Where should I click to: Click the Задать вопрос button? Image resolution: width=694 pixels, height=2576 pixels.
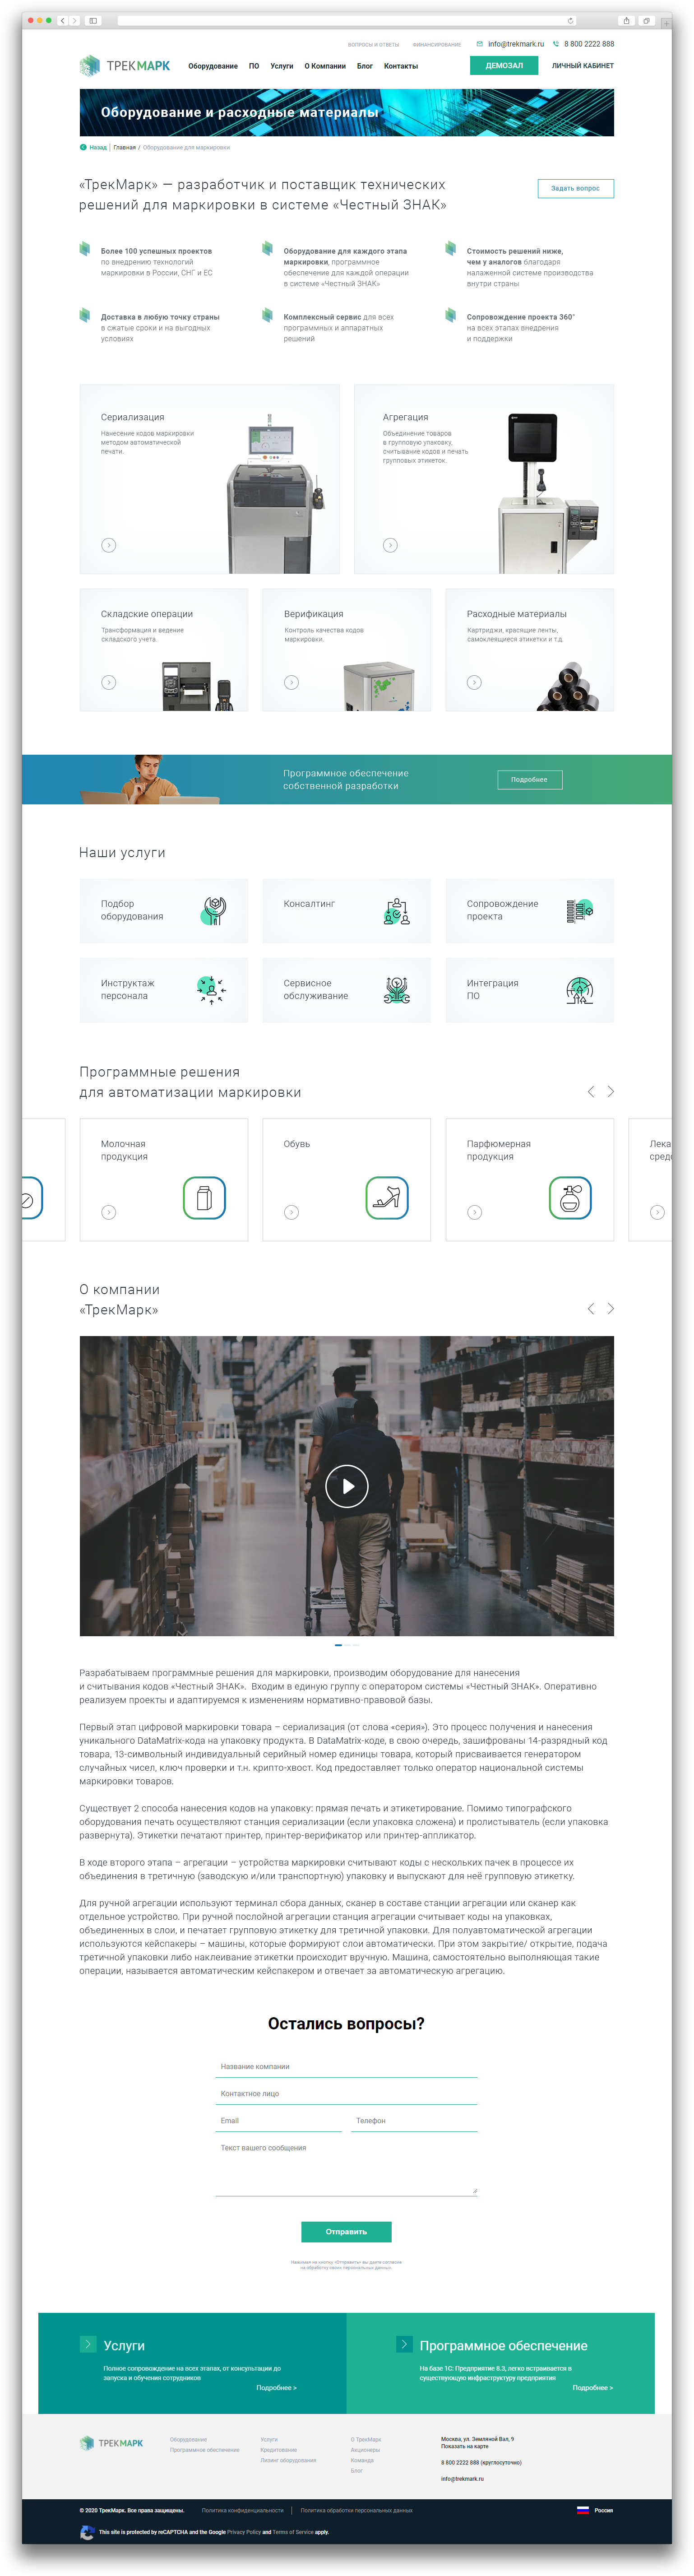(x=575, y=188)
